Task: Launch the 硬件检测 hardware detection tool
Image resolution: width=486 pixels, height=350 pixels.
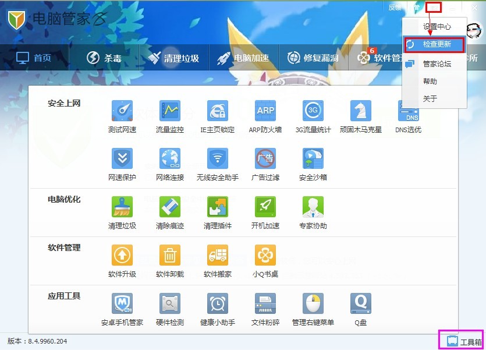Action: coord(170,309)
